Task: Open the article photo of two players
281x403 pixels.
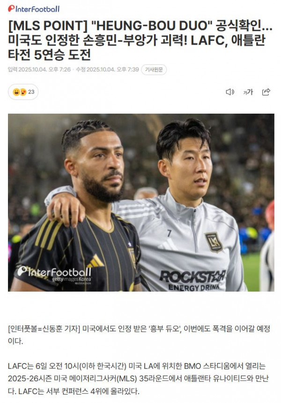Action: pyautogui.click(x=141, y=202)
